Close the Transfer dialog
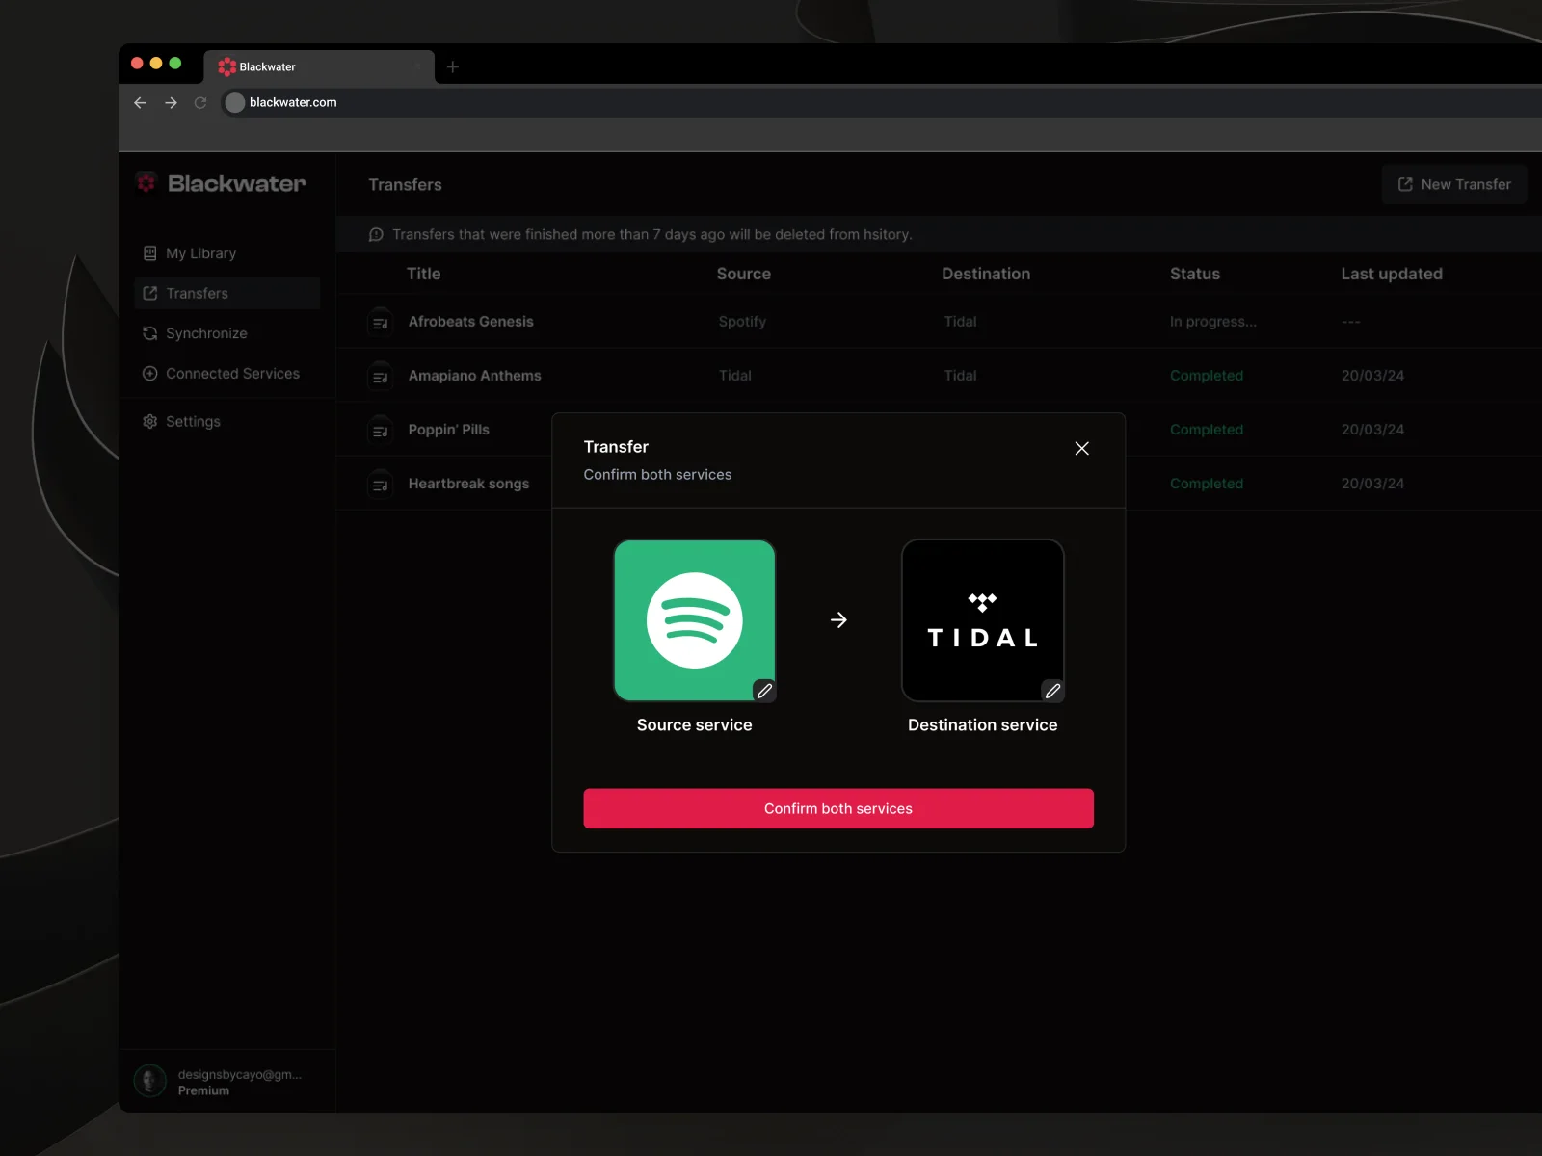 [1081, 448]
